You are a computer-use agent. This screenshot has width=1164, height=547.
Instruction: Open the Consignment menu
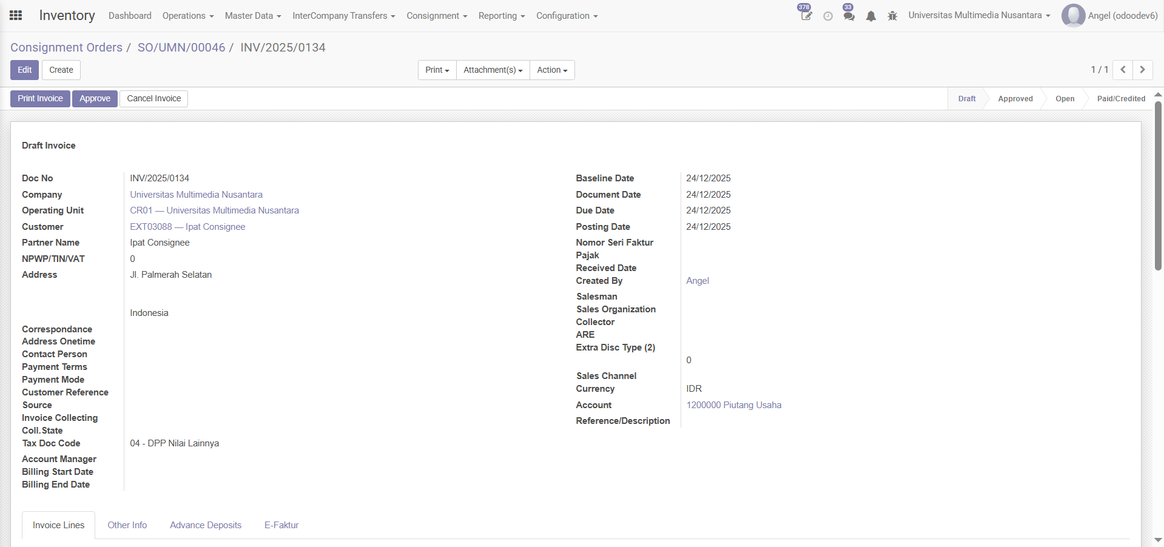tap(437, 16)
